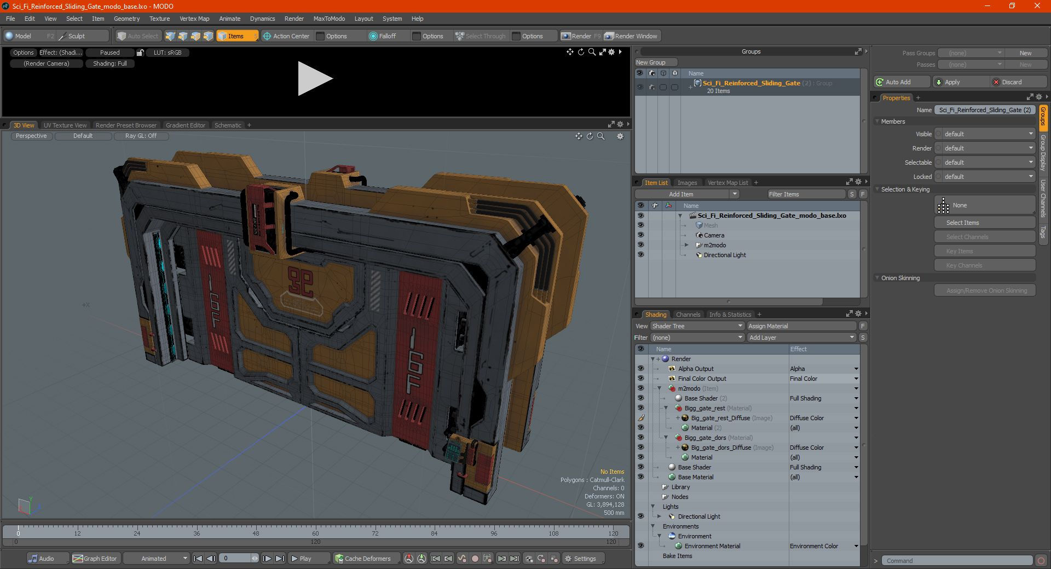
Task: Select Vertices mode cube icon
Action: [170, 36]
